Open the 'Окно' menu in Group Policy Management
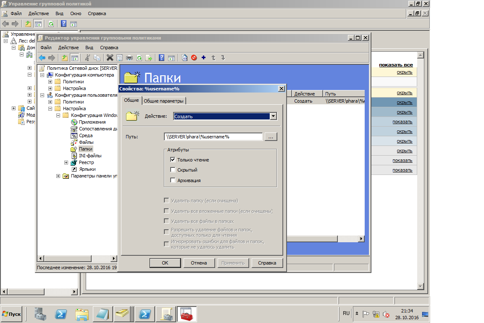 click(x=76, y=13)
